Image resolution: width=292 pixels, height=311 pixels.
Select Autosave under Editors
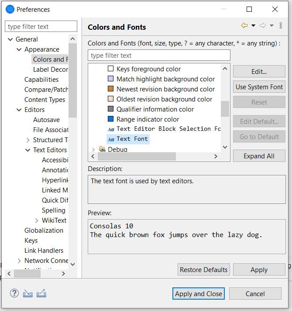pos(46,120)
